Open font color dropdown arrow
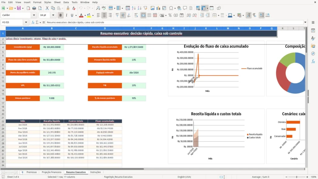318x179 pixels. 85,16
